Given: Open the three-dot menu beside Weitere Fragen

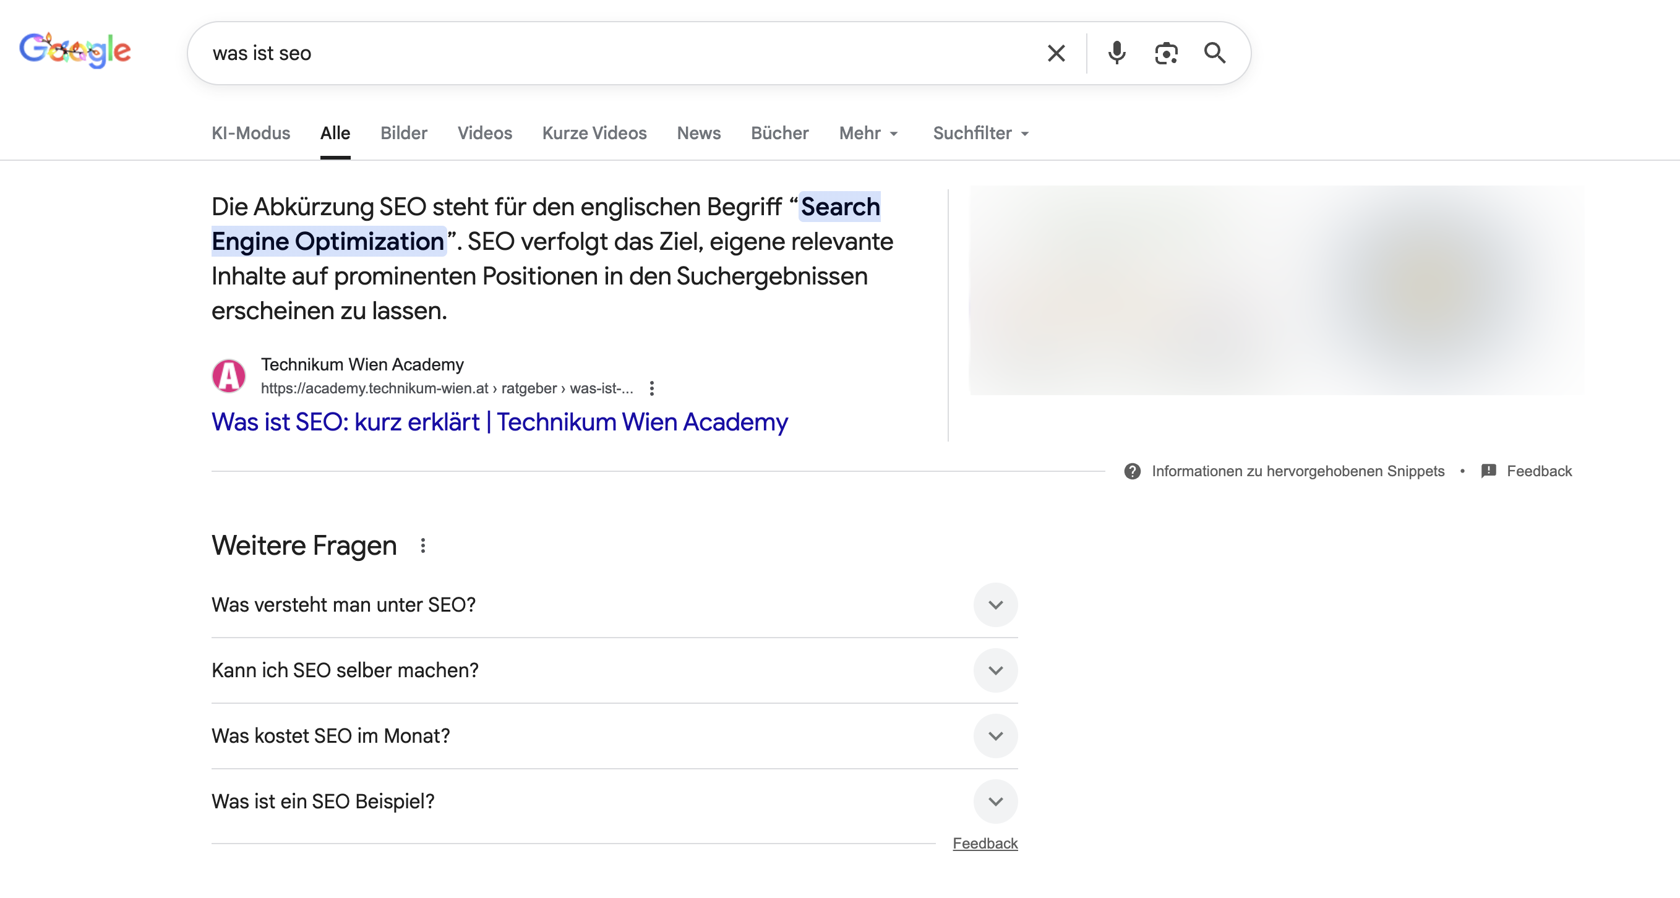Looking at the screenshot, I should click(424, 545).
